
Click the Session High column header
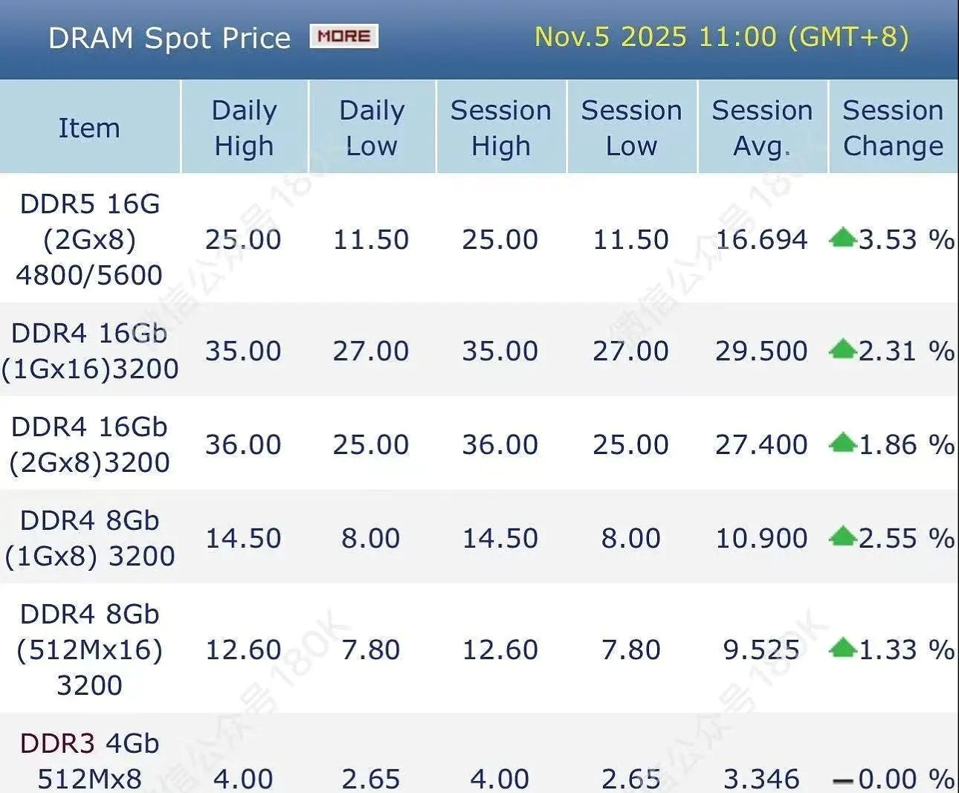(500, 128)
